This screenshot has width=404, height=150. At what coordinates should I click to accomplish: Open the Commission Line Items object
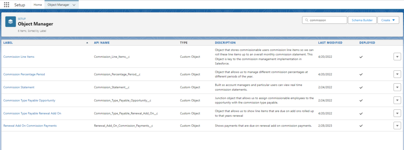coord(19,57)
